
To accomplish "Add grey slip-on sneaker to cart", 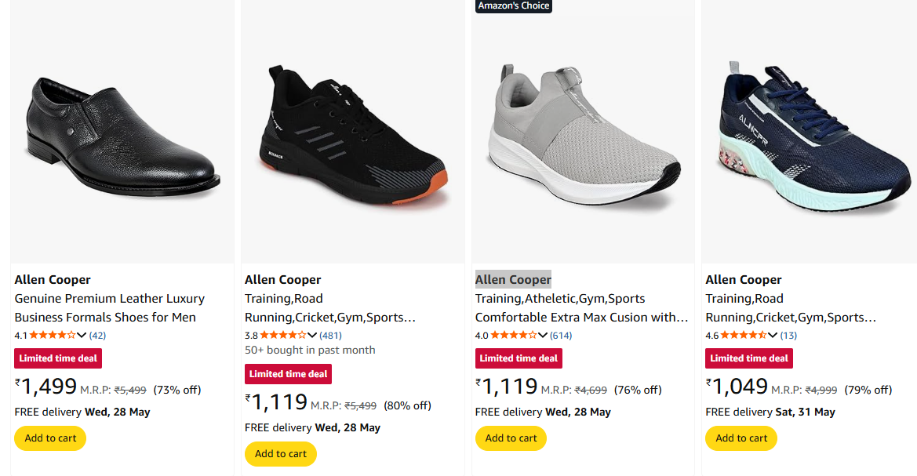I will pos(511,438).
